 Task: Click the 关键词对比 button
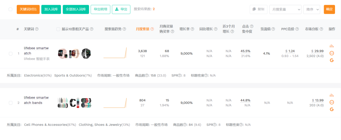[x=28, y=9]
